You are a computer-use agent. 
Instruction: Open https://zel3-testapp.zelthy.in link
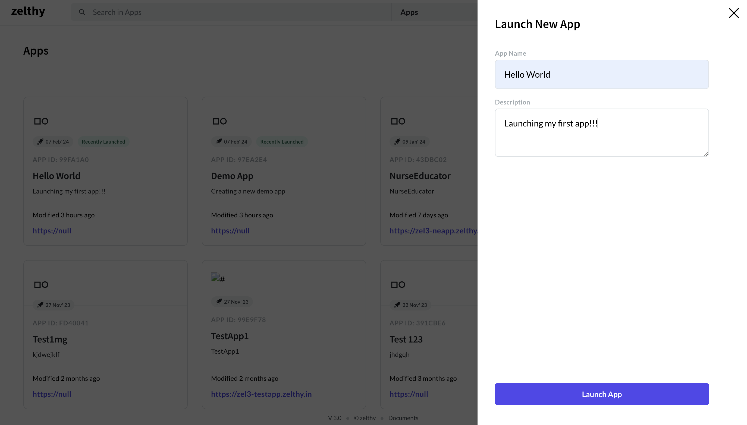coord(262,394)
